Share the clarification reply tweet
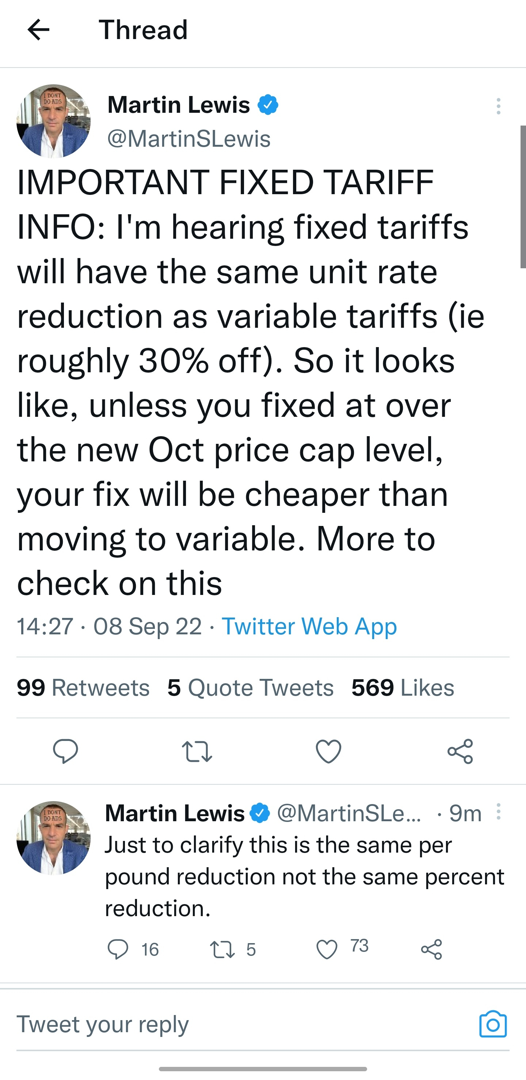This screenshot has width=526, height=1080. tap(432, 949)
